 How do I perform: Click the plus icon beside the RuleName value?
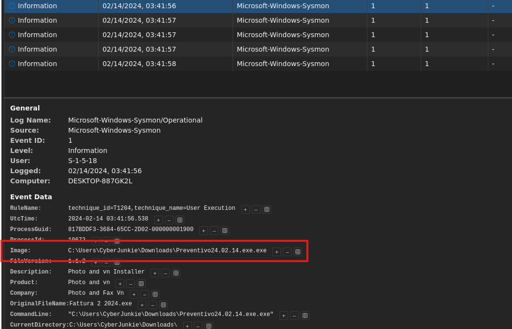pos(245,209)
